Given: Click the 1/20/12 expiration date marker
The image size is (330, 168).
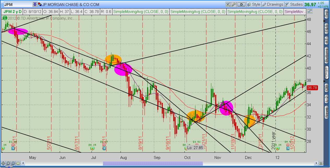Looking at the screenshot, I should 292,143.
